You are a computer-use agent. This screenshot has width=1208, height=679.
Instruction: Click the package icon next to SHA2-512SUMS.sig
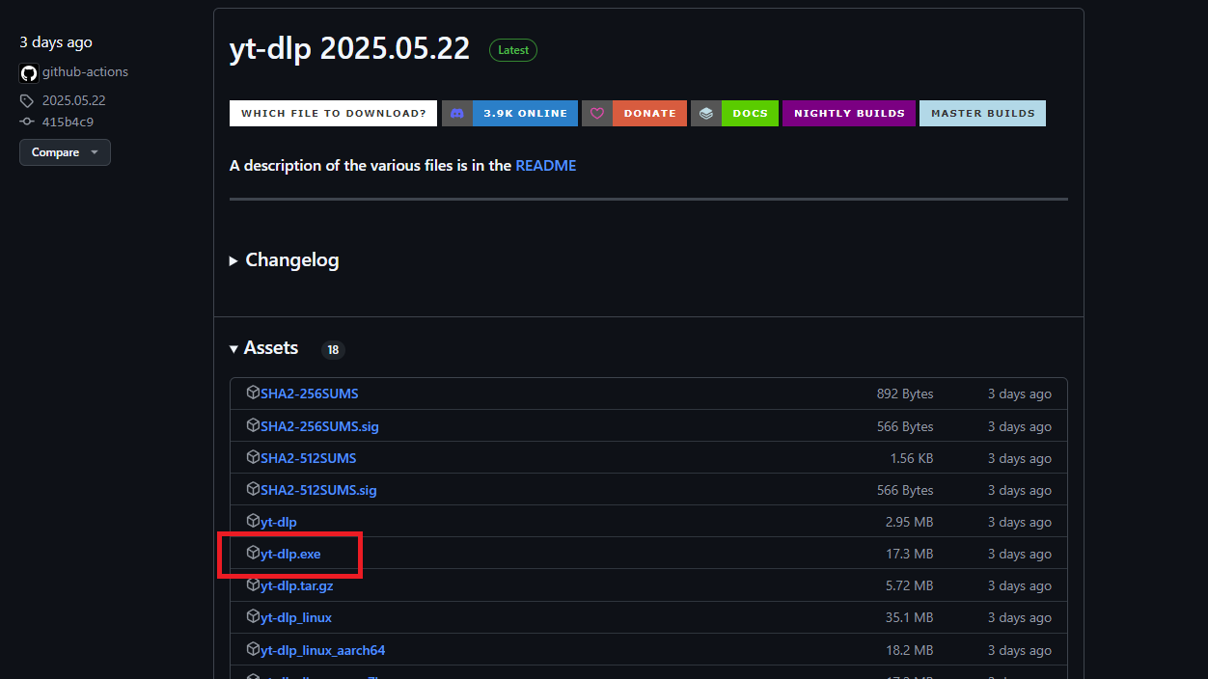coord(253,489)
